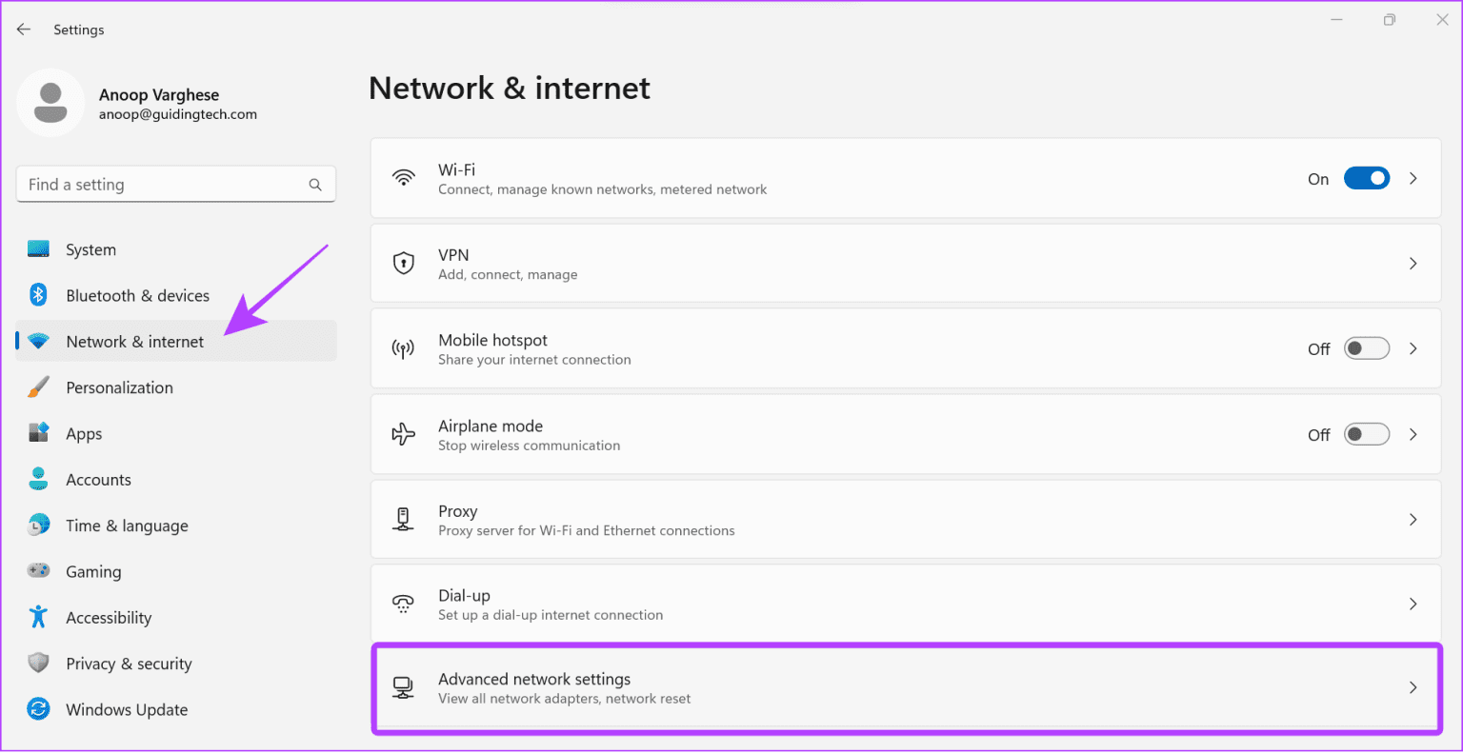Click the search magnifier icon
The height and width of the screenshot is (753, 1463).
pos(315,185)
